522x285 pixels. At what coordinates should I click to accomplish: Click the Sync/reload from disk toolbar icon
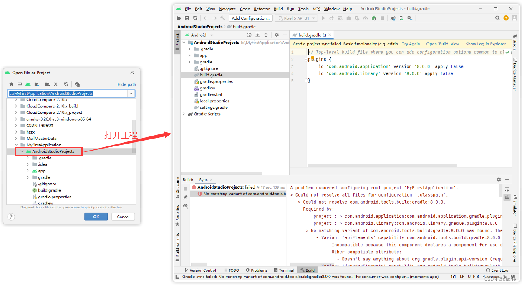(x=195, y=18)
